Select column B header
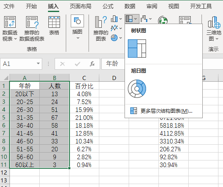Viewport: 223px width, 187px height. click(55, 78)
